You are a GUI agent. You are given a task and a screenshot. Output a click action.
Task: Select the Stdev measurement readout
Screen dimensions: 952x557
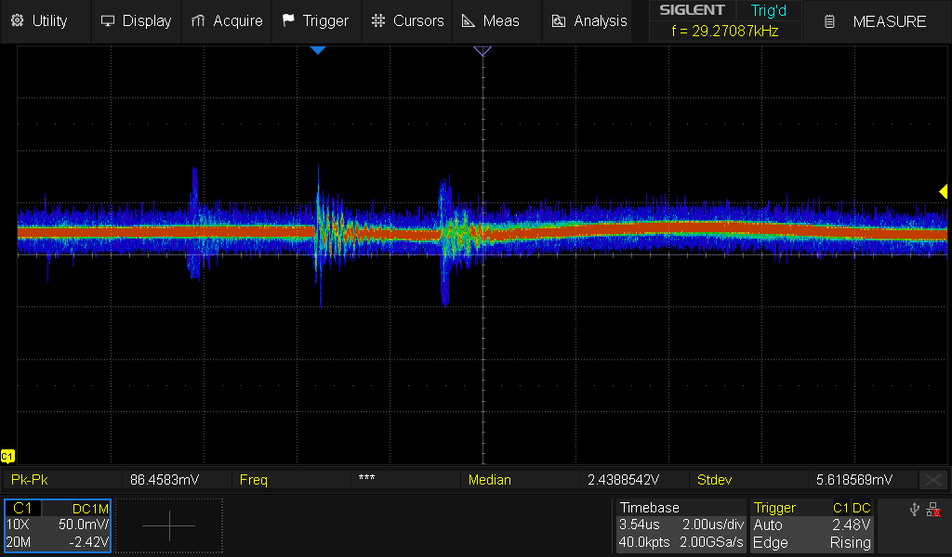(804, 480)
